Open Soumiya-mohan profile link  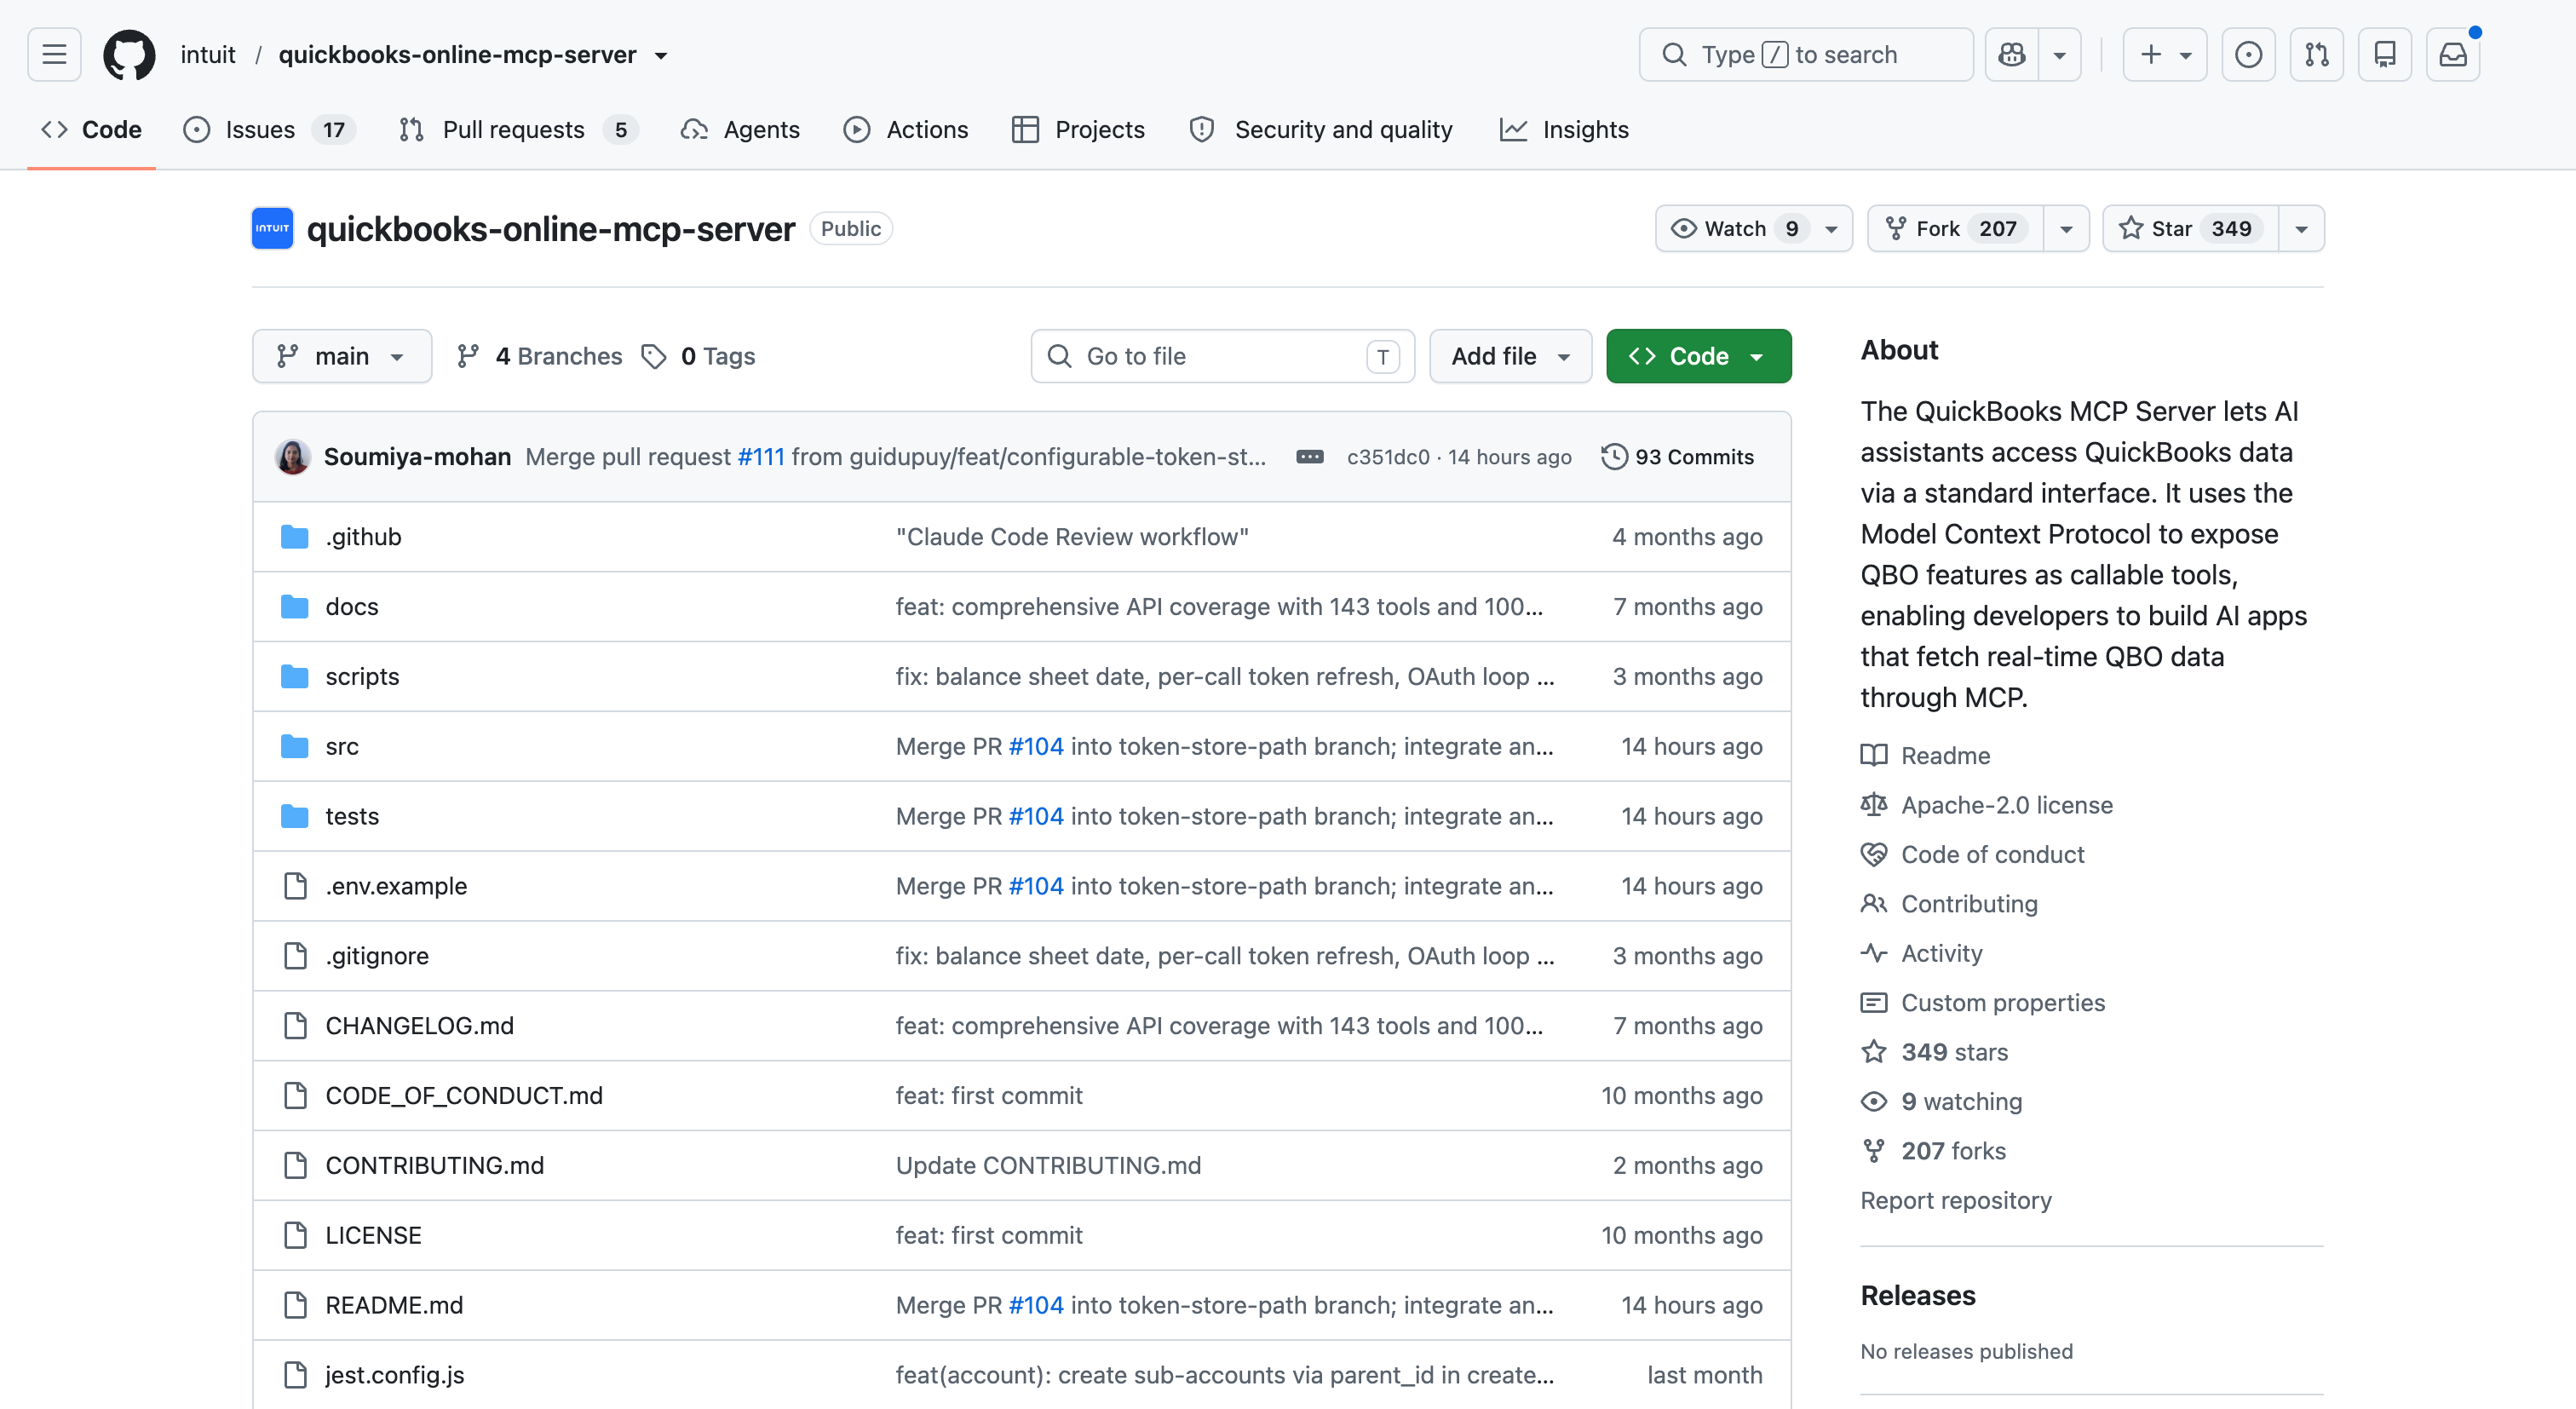coord(417,457)
